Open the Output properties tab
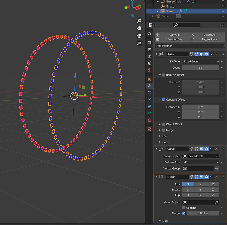This screenshot has height=225, width=227. (149, 49)
